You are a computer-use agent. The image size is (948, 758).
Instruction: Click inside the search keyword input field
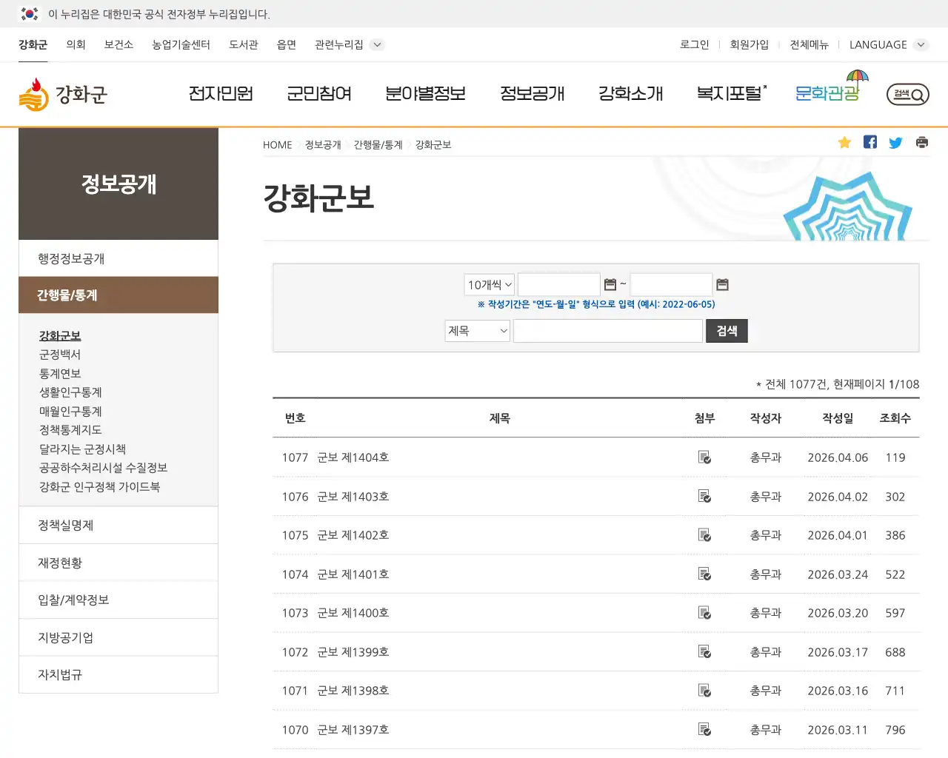click(x=607, y=330)
